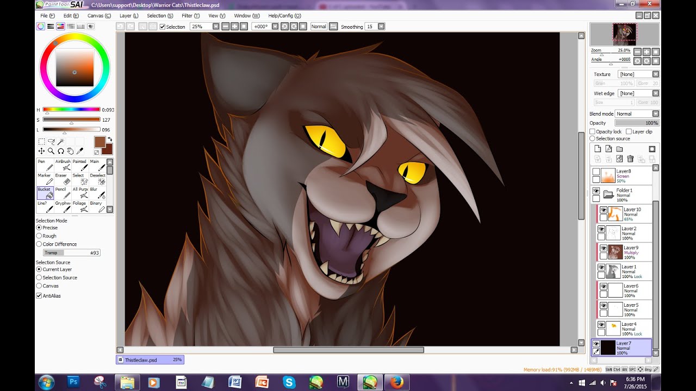Pick the Rotate canvas tool
The image size is (696, 391).
[61, 151]
